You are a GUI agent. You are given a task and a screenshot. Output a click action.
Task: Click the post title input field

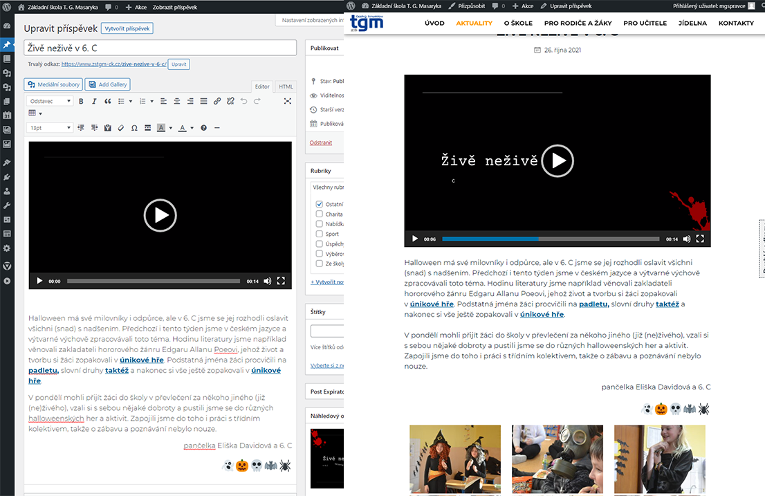(160, 48)
